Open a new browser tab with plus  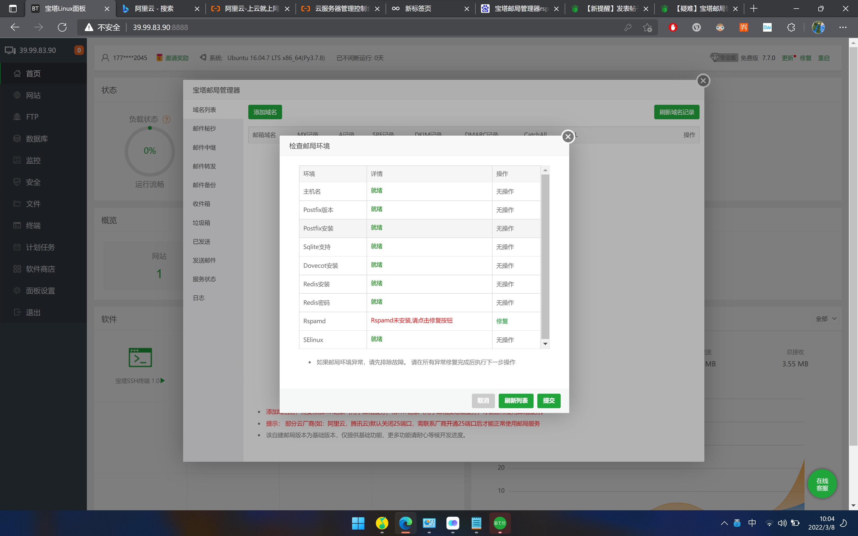pyautogui.click(x=754, y=9)
